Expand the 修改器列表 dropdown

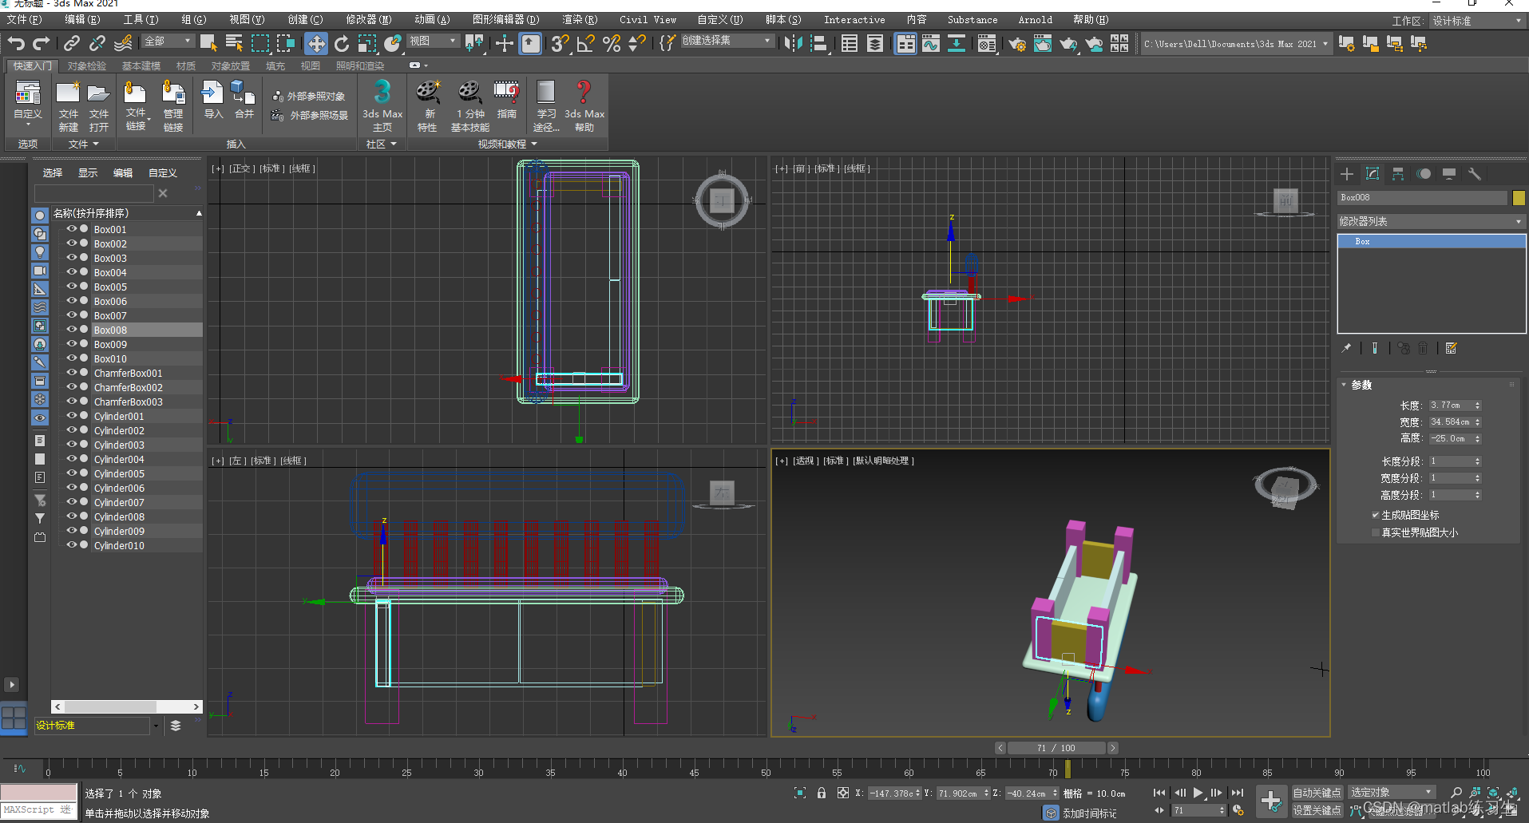tap(1430, 221)
